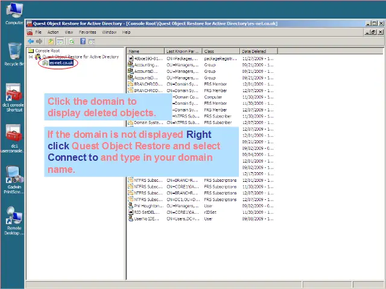The height and width of the screenshot is (289, 386).
Task: Click the Up one level folder icon
Action: point(51,42)
